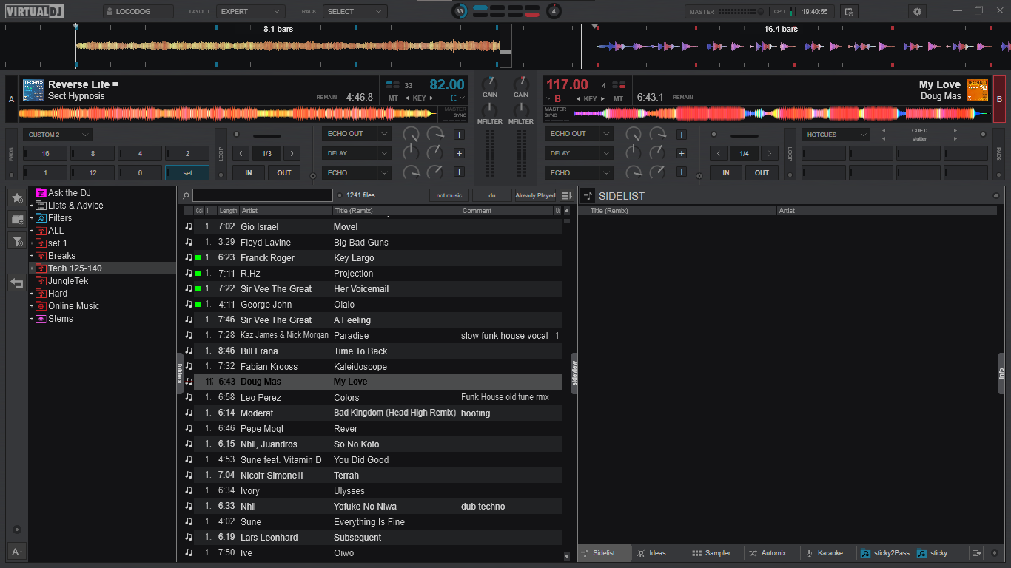1011x568 pixels.
Task: Open the settings gear icon
Action: (x=918, y=11)
